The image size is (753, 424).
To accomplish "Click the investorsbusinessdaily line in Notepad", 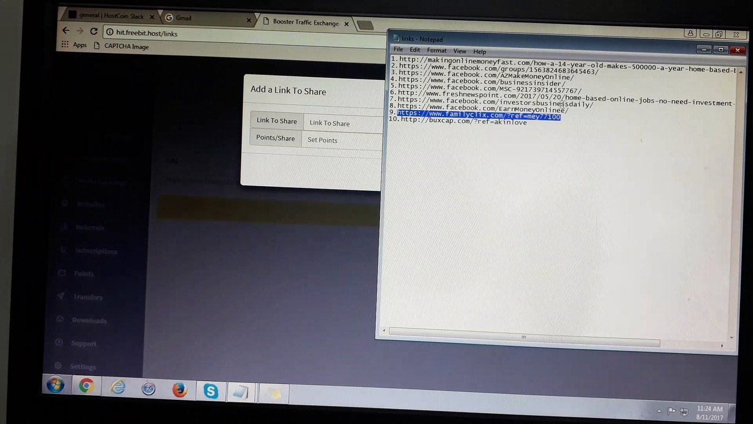I will [491, 102].
